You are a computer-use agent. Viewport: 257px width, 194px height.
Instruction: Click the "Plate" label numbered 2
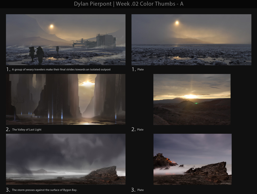pyautogui.click(x=140, y=130)
